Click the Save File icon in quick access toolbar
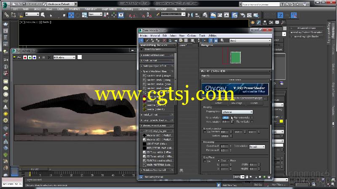Image resolution: width=337 pixels, height=189 pixels. pos(24,4)
